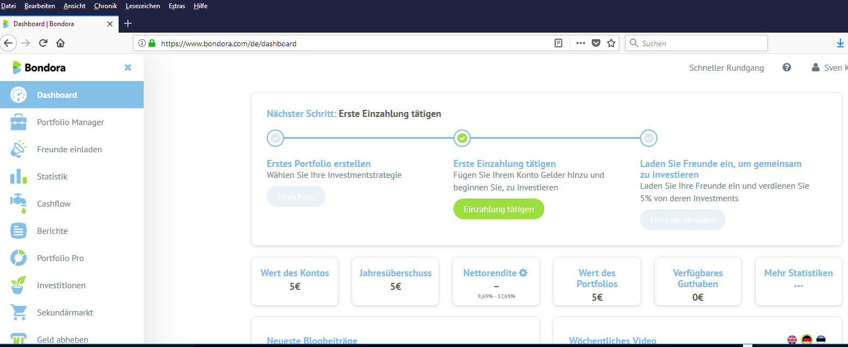Click the Suchen search box
Screen dimensions: 848x347
pos(696,43)
